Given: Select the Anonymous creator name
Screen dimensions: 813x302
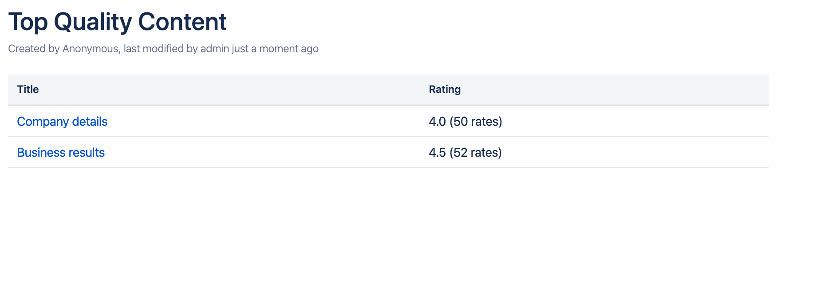Looking at the screenshot, I should click(91, 49).
